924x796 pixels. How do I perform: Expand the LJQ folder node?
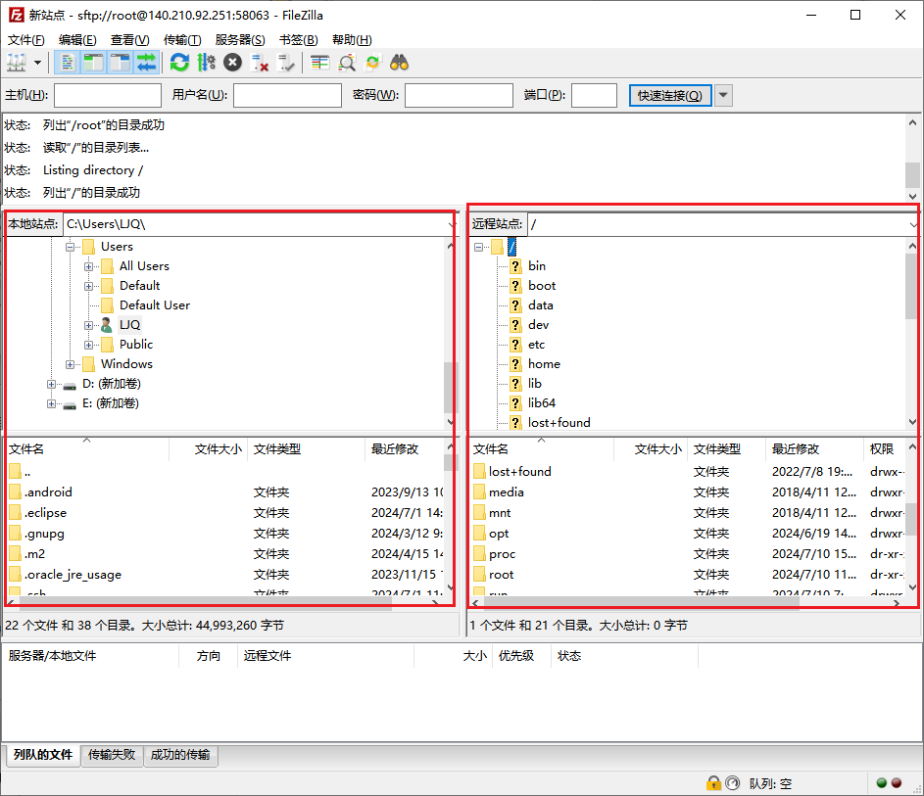[x=88, y=325]
